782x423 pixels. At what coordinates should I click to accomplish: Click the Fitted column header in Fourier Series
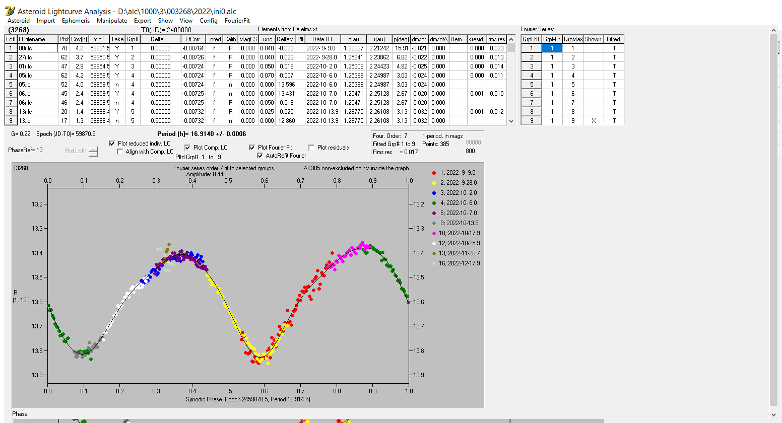pos(614,39)
